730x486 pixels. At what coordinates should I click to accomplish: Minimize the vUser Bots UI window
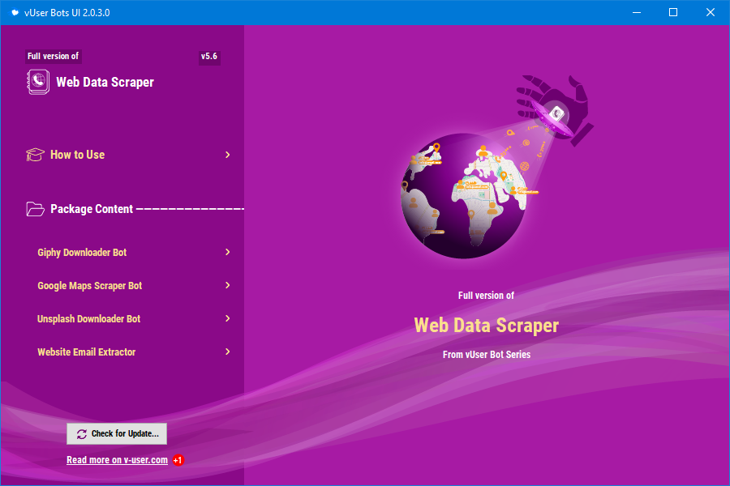click(x=637, y=13)
